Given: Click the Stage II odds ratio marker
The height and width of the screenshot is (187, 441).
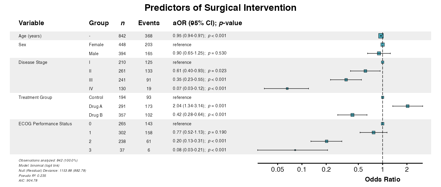Looking at the screenshot, I should [365, 71].
